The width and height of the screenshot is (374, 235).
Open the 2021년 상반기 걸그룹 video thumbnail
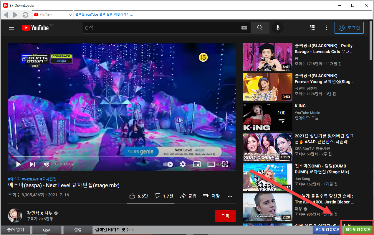267,147
